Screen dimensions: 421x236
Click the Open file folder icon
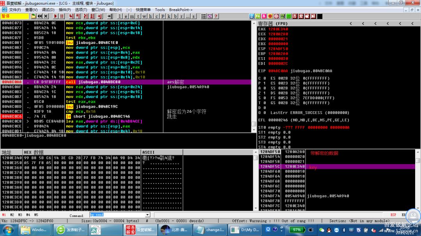point(34,16)
